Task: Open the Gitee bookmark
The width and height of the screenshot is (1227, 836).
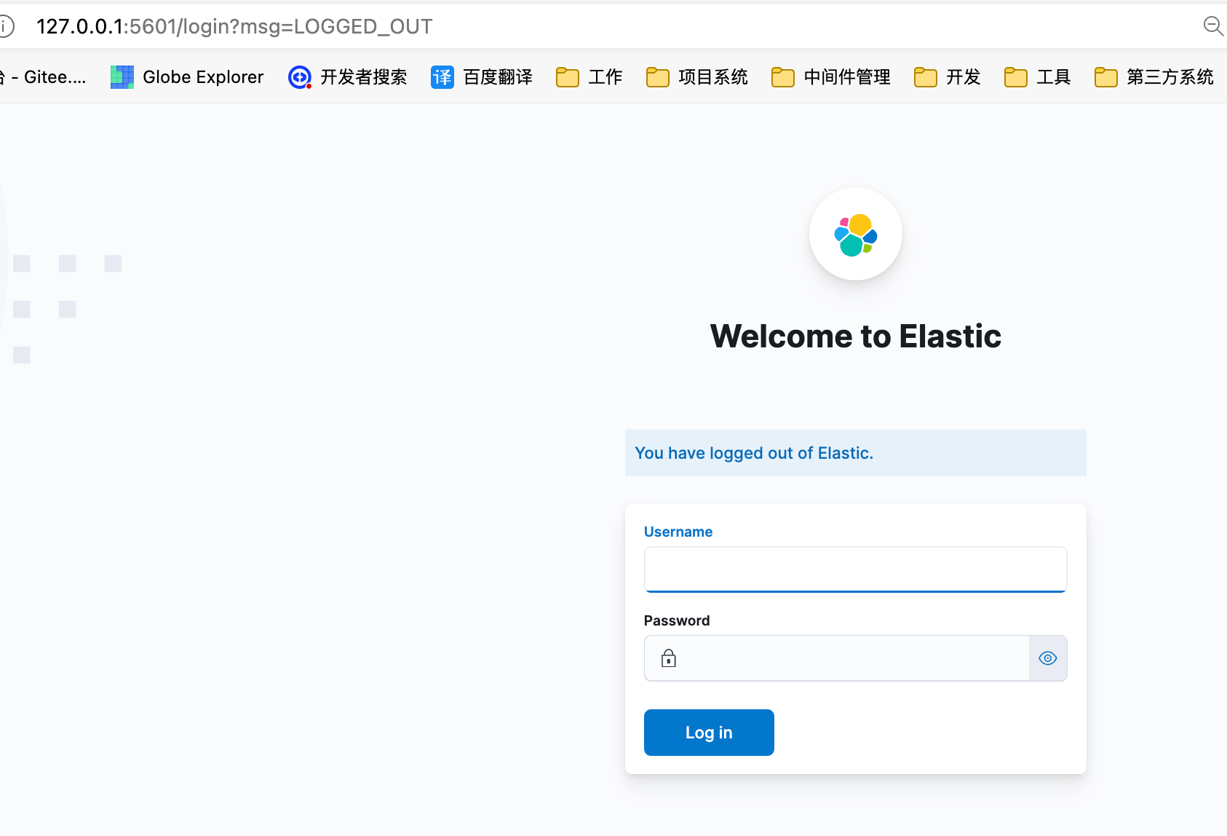Action: 44,77
